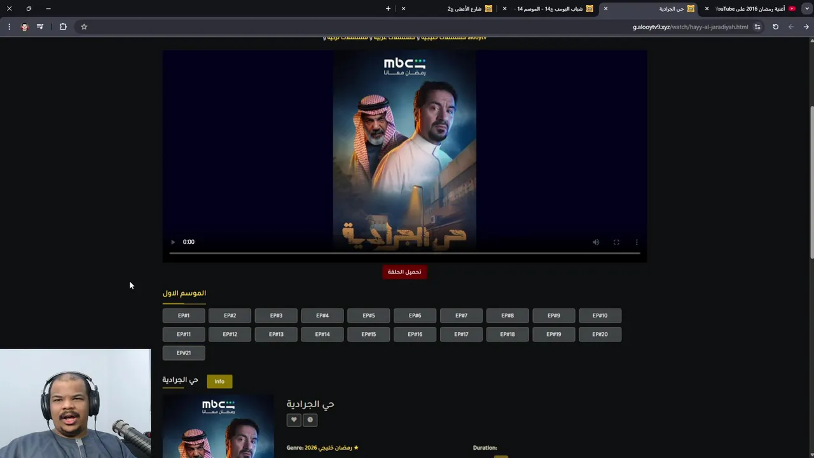Click the حي الجرادية heading beside Info
This screenshot has height=458, width=814.
click(x=180, y=380)
